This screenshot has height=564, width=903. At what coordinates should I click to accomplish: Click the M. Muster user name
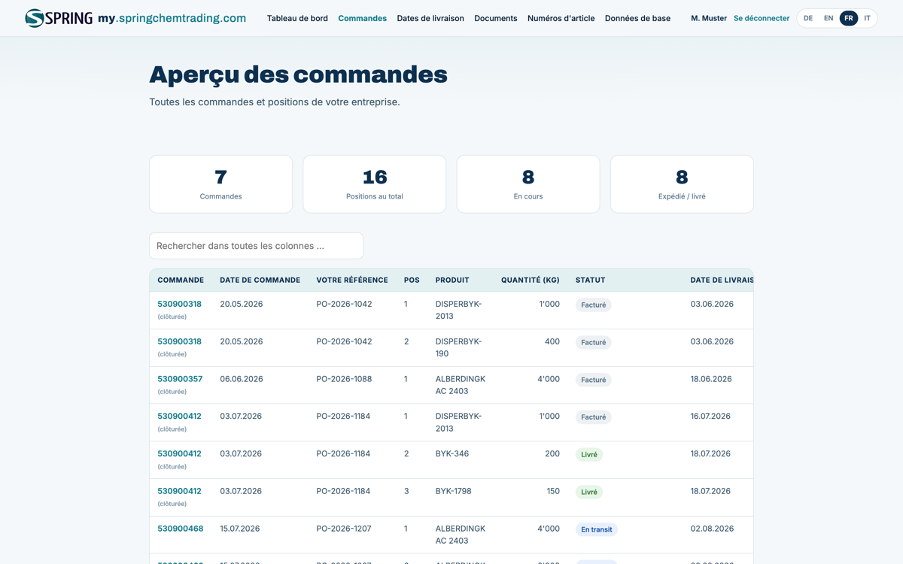click(709, 18)
